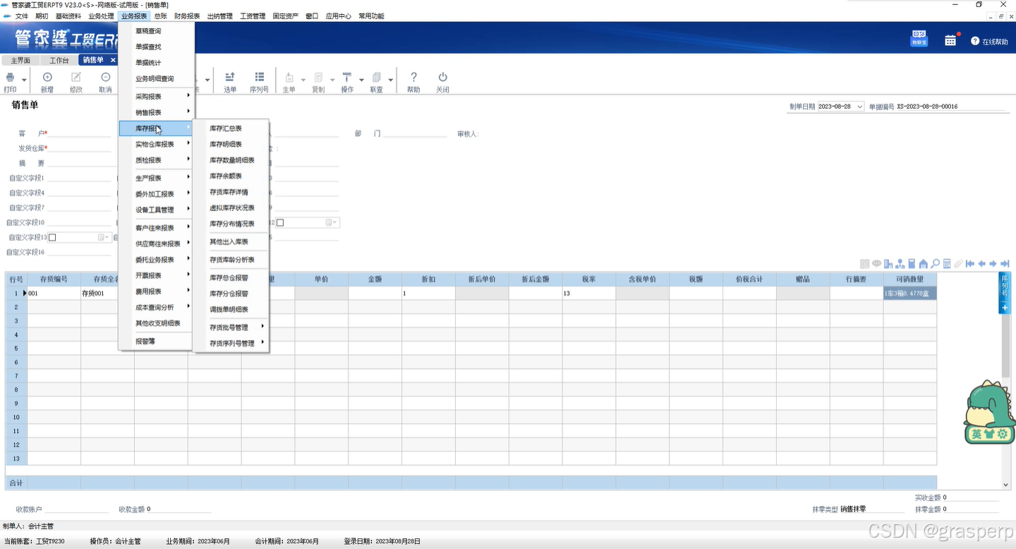This screenshot has height=549, width=1016.
Task: Click the magnifier search icon above grid
Action: 935,264
